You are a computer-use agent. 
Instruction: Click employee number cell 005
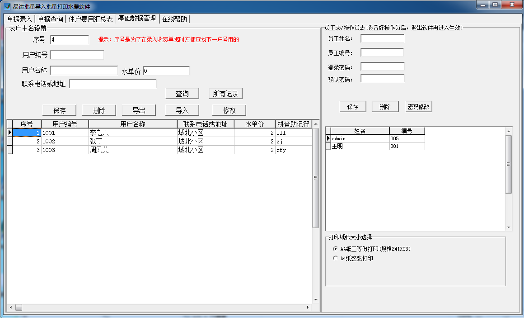407,138
